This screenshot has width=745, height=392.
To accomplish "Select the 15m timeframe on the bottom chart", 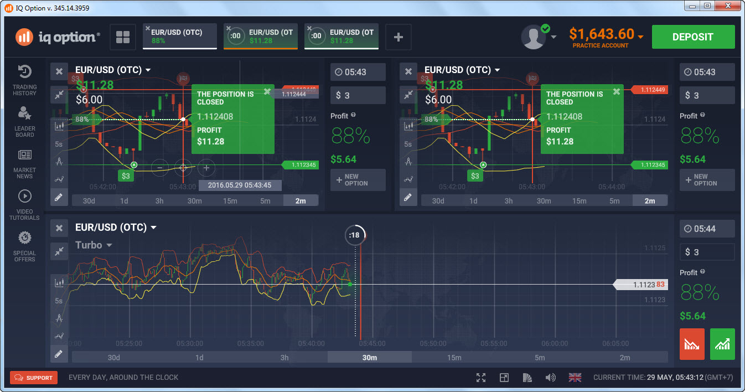I will pyautogui.click(x=454, y=357).
